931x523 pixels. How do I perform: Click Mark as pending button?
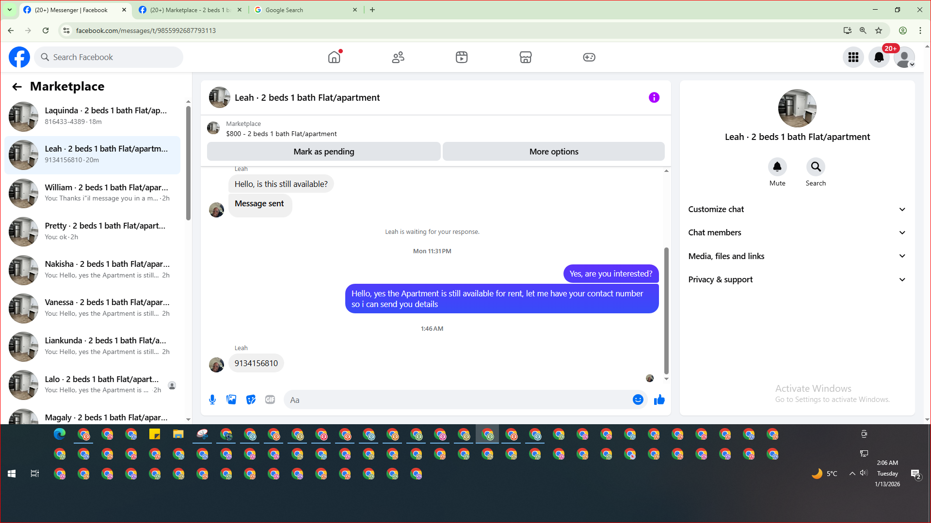pos(323,152)
